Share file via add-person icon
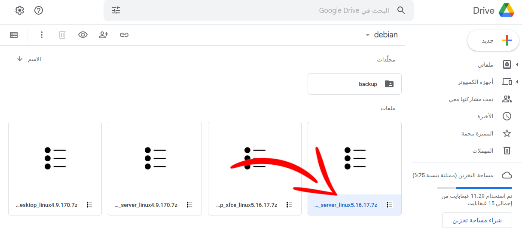The width and height of the screenshot is (522, 240). pyautogui.click(x=104, y=35)
